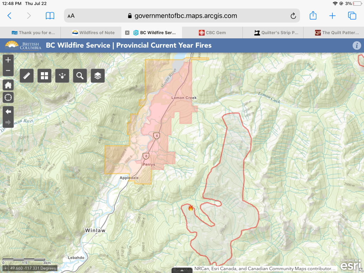Reload the page in Safari
Image resolution: width=364 pixels, height=273 pixels.
click(293, 16)
